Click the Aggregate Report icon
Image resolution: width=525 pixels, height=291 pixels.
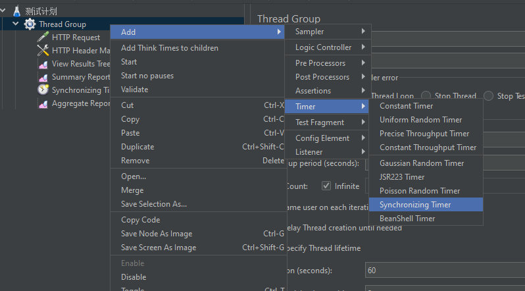click(43, 103)
